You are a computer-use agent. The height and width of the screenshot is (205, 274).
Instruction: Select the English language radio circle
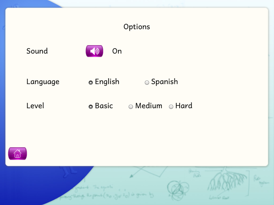point(91,83)
